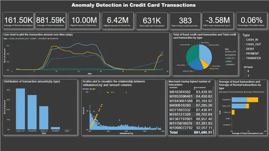Select blue CASH_OUT segment in average bar chart

pos(239,106)
